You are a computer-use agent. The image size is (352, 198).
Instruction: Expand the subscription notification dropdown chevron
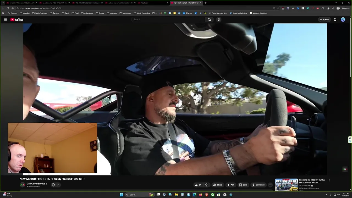58,185
